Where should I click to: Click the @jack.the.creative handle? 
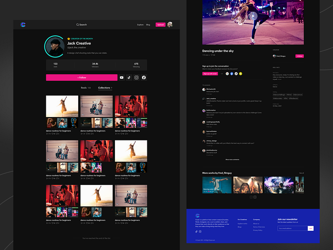click(77, 47)
